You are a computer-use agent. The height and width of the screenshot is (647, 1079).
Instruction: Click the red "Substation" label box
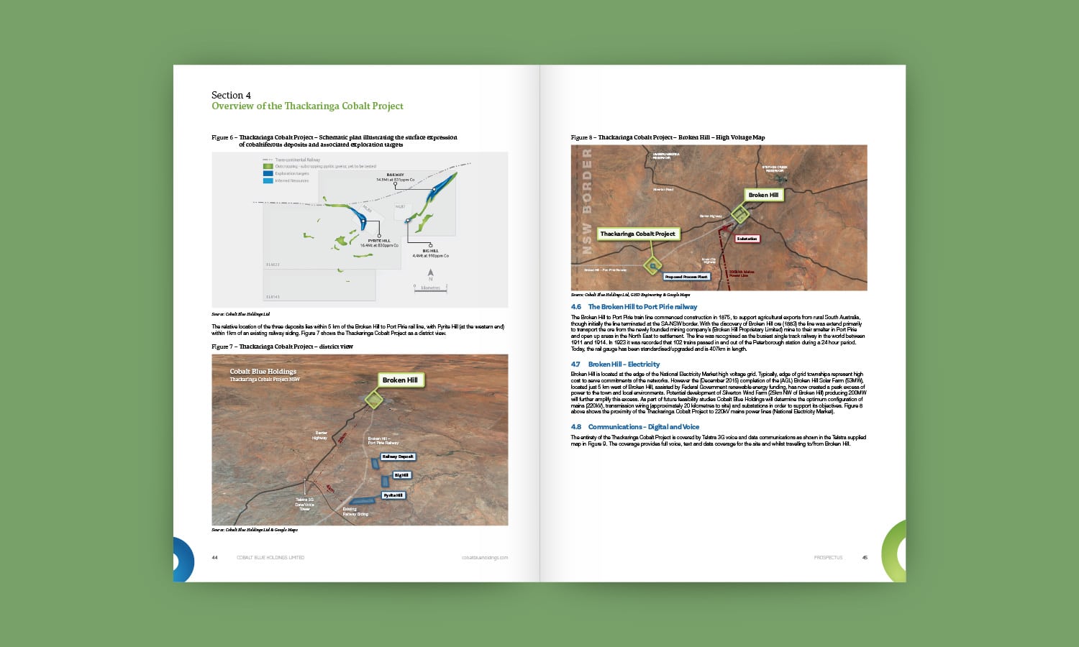point(747,239)
